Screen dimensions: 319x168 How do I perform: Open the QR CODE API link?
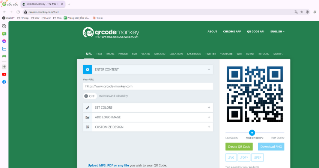256,31
